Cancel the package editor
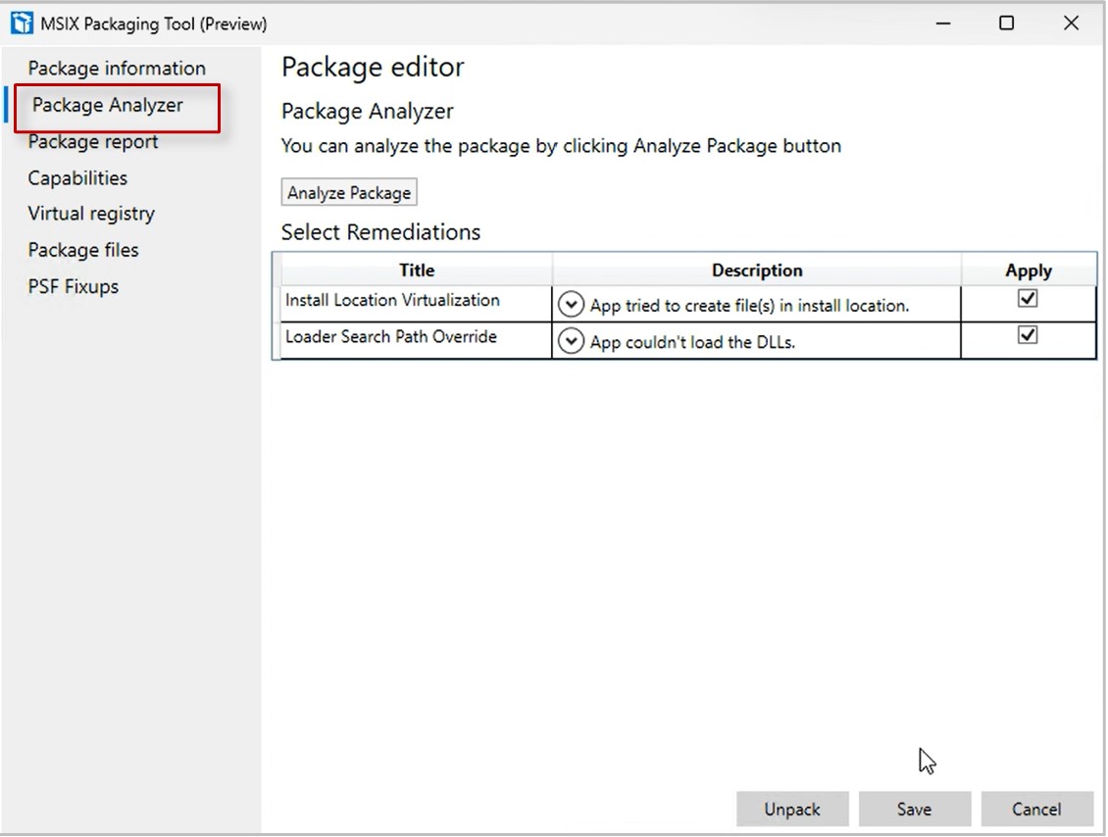Image resolution: width=1108 pixels, height=837 pixels. (x=1036, y=809)
